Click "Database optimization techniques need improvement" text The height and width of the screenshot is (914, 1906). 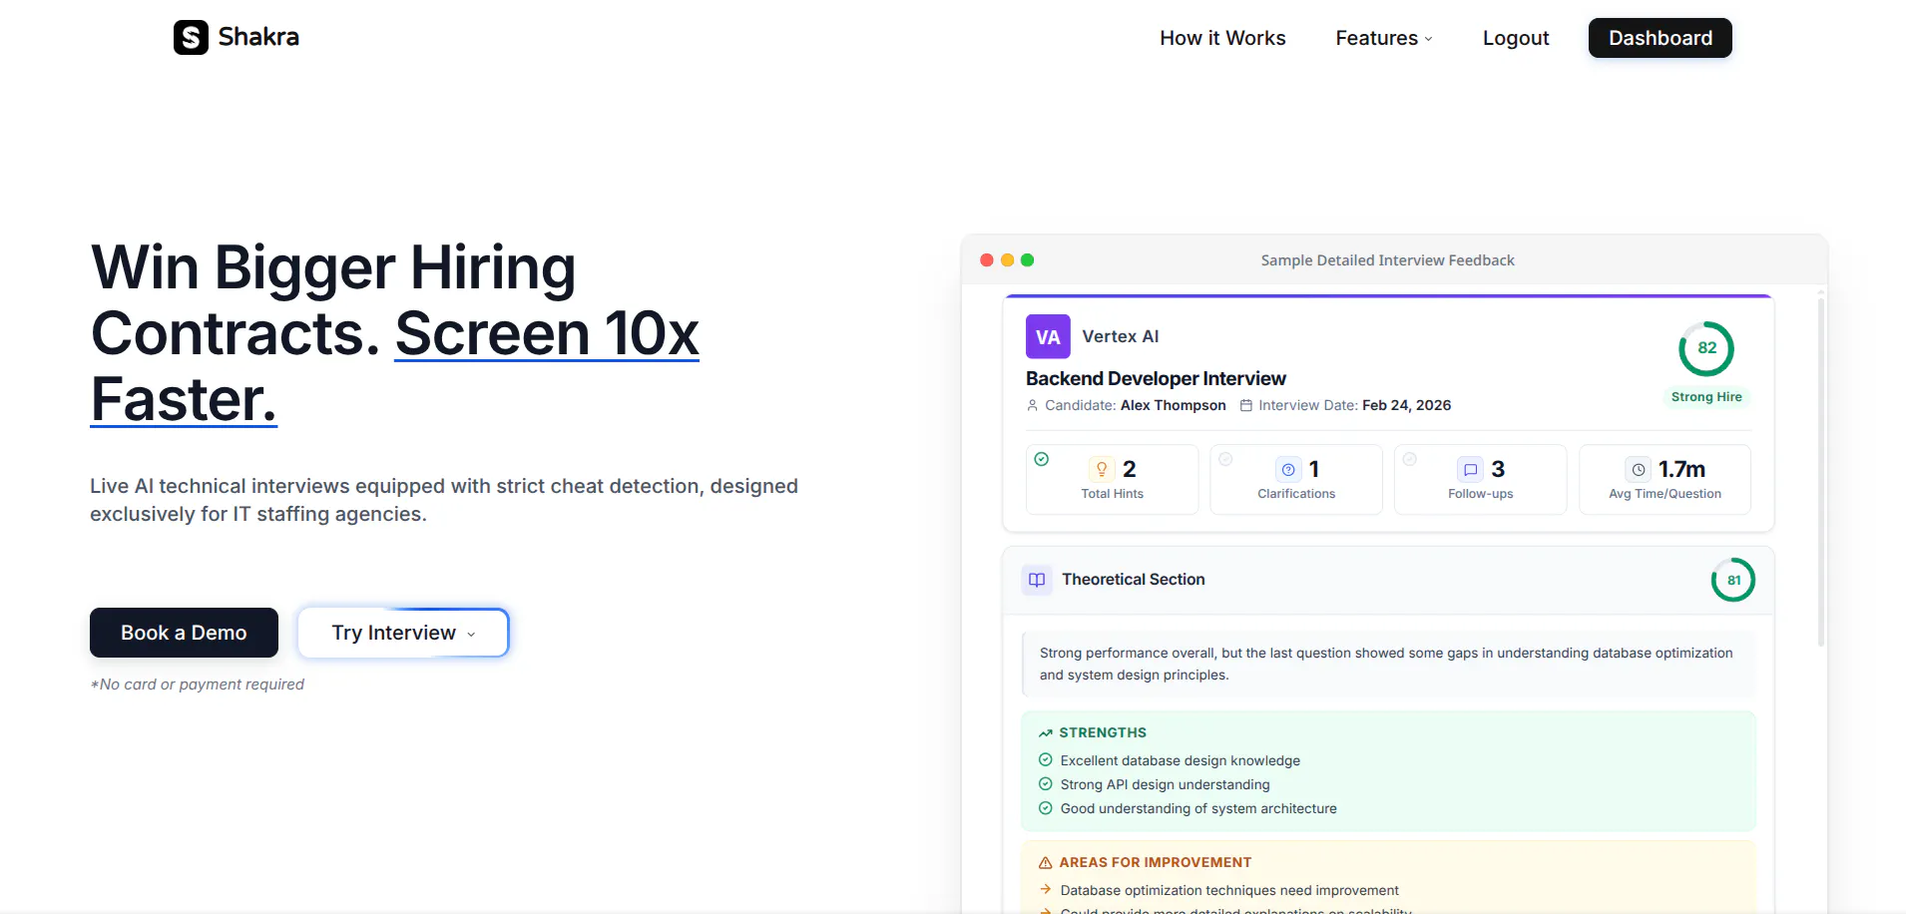click(1229, 890)
